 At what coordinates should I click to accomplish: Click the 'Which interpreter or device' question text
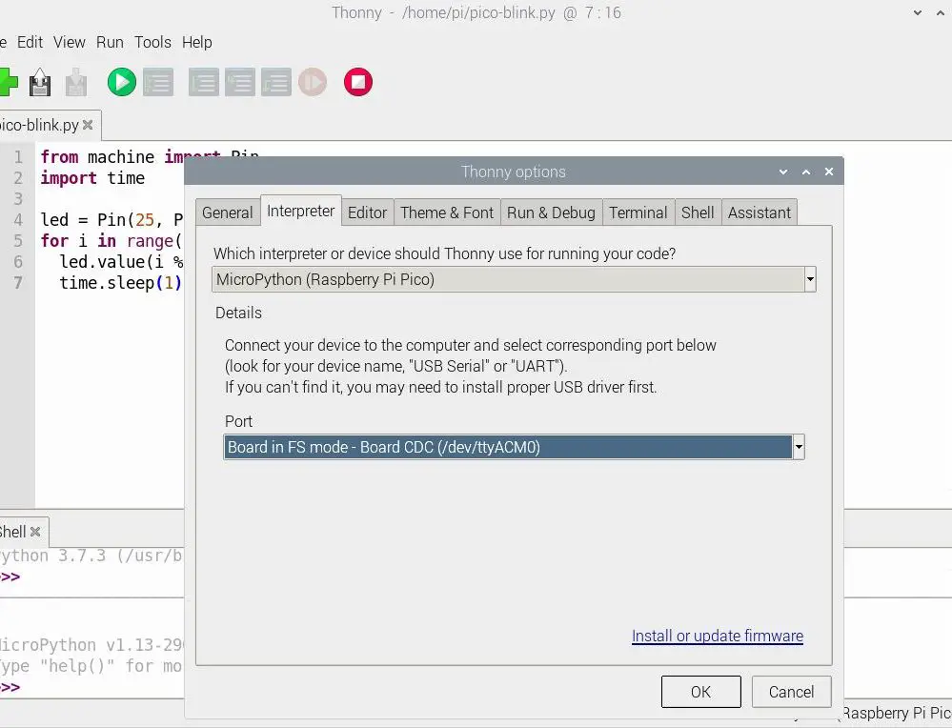[x=444, y=253]
